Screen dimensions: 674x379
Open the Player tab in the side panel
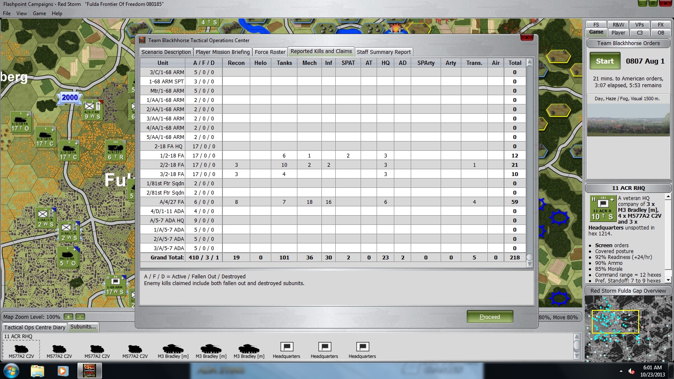[x=618, y=32]
